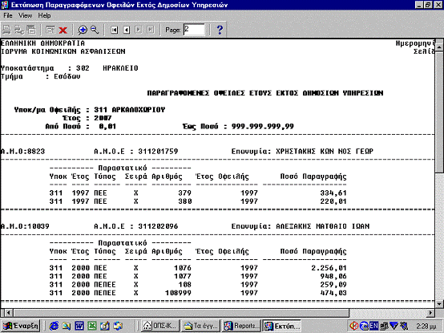Open the View menu
This screenshot has width=444, height=333.
point(25,15)
